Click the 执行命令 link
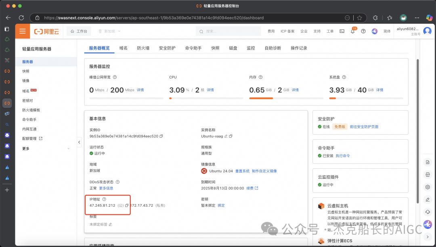This screenshot has width=436, height=247. pos(343,156)
